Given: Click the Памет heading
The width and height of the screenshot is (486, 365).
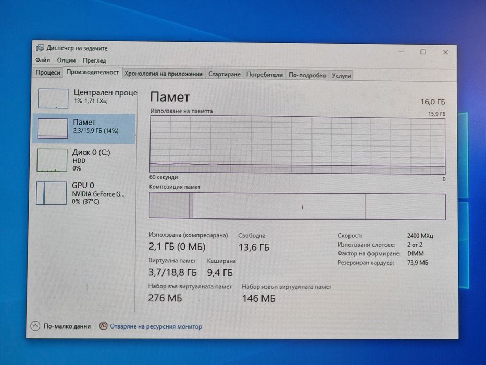Looking at the screenshot, I should click(x=170, y=97).
